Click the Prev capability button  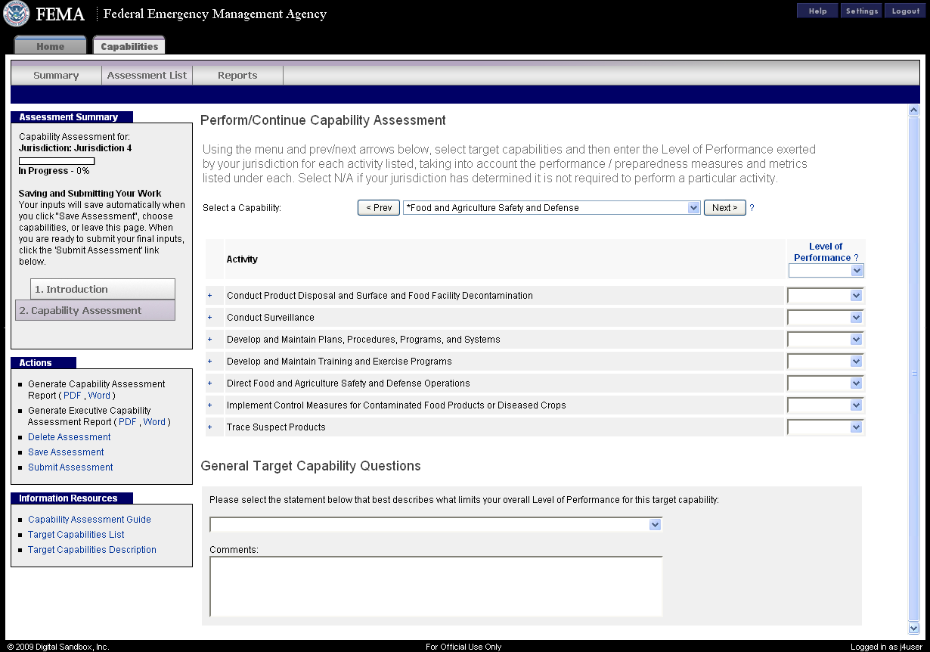coord(379,208)
